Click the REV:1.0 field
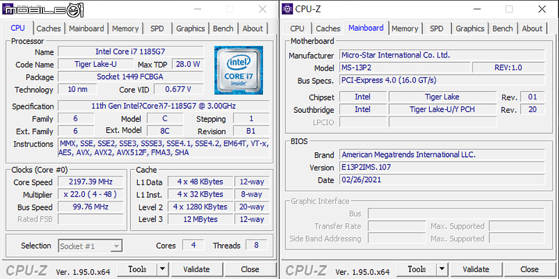Image resolution: width=559 pixels, height=279 pixels. click(x=509, y=67)
